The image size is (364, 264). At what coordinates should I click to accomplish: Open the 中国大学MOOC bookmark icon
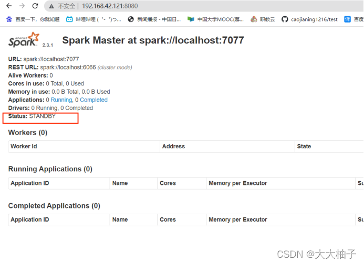(x=191, y=19)
